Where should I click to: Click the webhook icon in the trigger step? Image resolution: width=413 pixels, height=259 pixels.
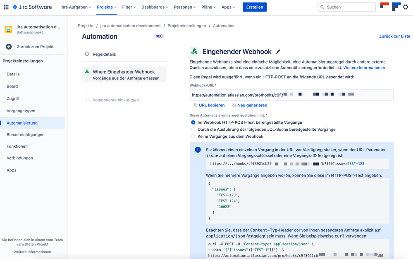[87, 71]
